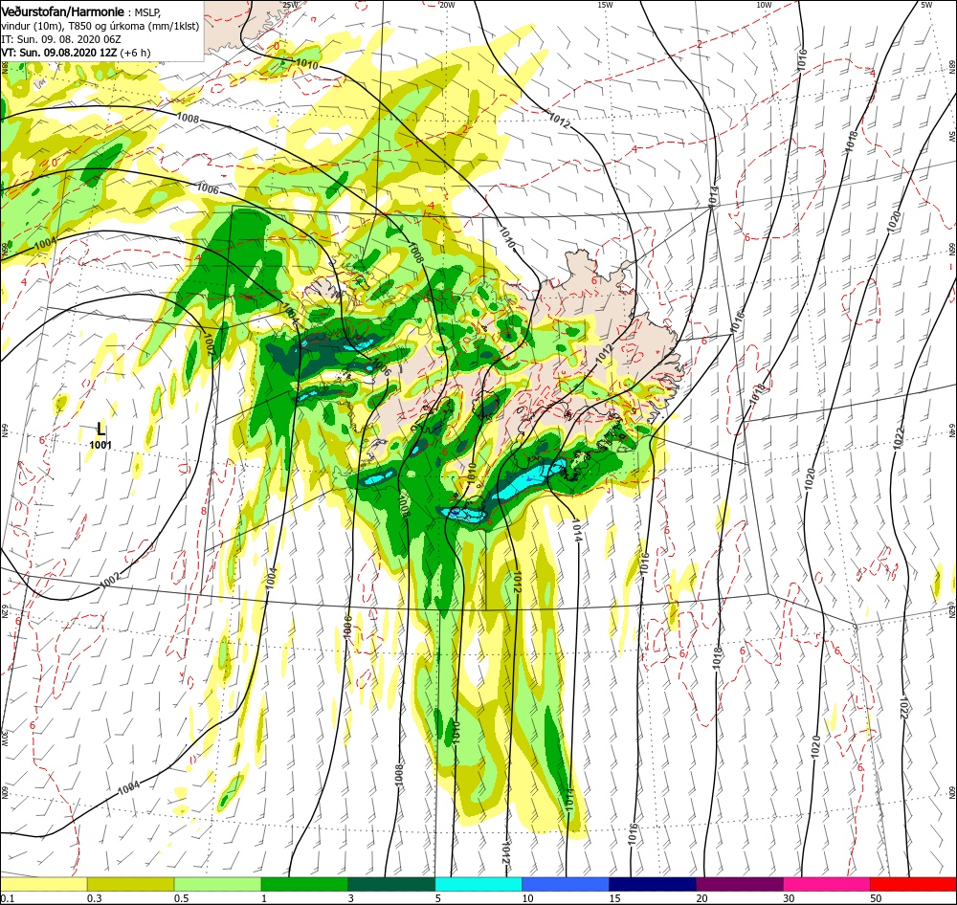The height and width of the screenshot is (905, 957).
Task: Click the navy 15–20 legend swatch
Action: [653, 884]
